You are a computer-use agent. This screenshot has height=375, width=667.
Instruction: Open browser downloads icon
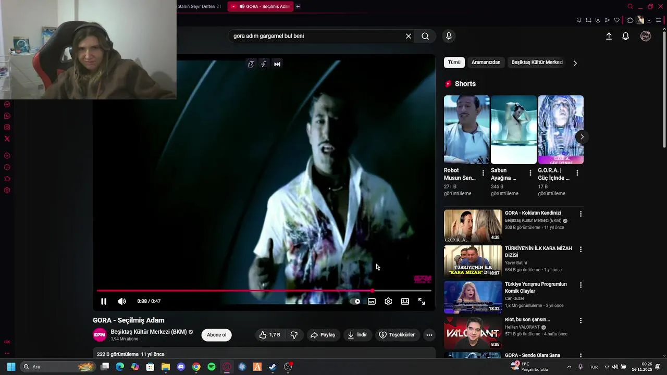tap(649, 20)
